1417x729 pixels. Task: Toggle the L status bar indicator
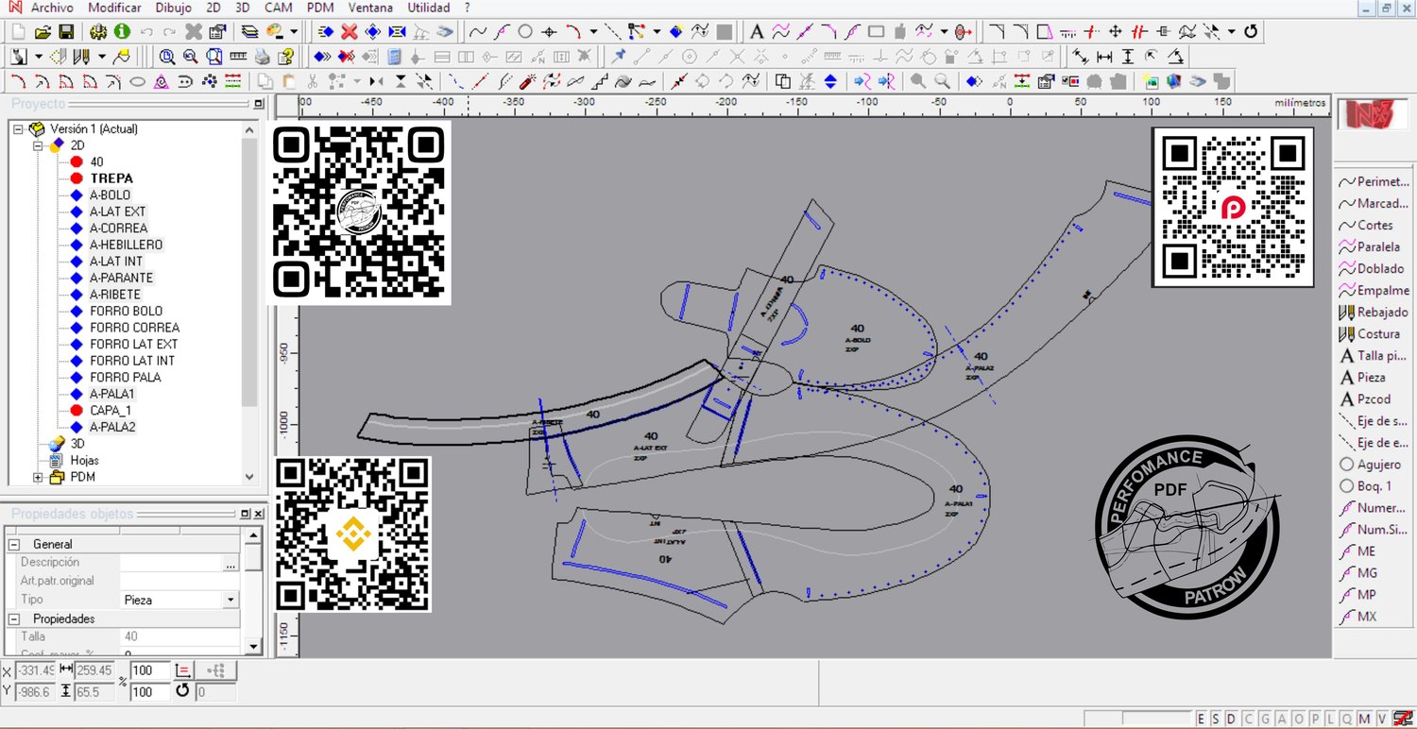pos(1330,720)
